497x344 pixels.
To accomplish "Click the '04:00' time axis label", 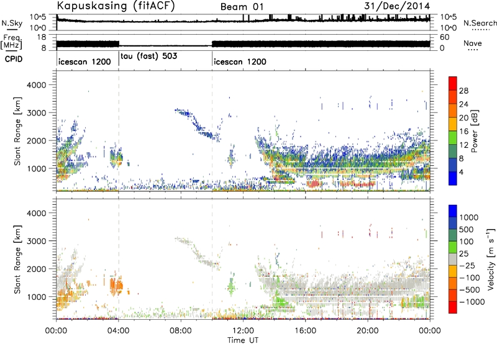I will point(119,331).
